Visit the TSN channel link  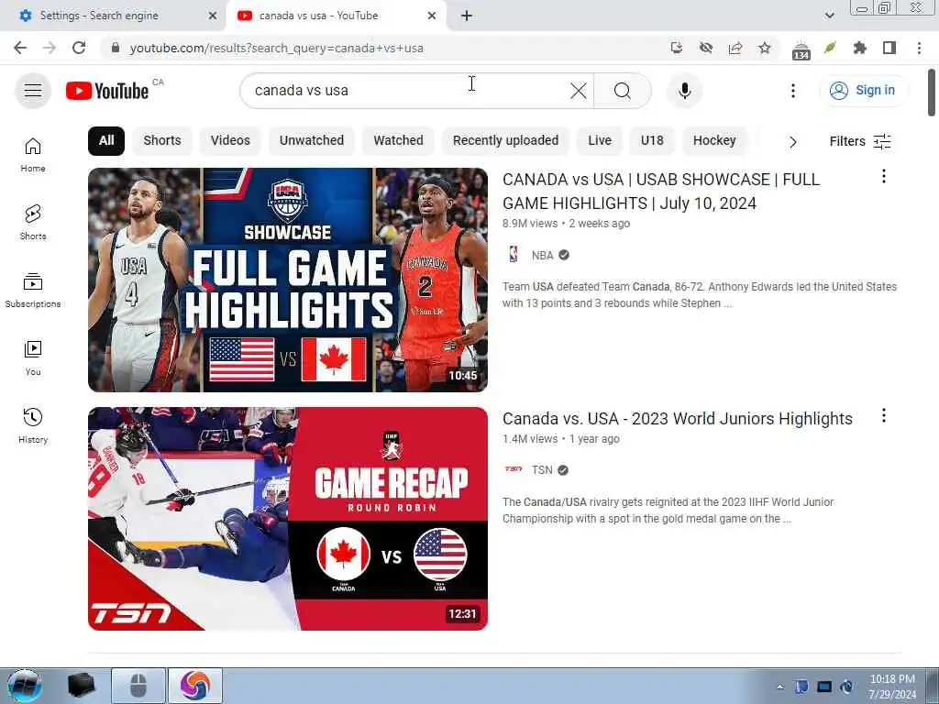(x=542, y=470)
